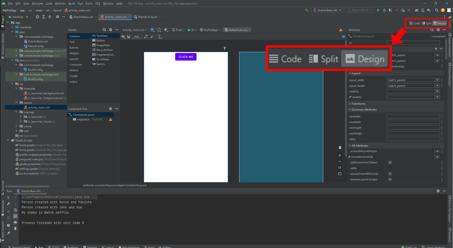The height and width of the screenshot is (248, 453).
Task: Run the app with the green Run icon
Action: coord(379,10)
